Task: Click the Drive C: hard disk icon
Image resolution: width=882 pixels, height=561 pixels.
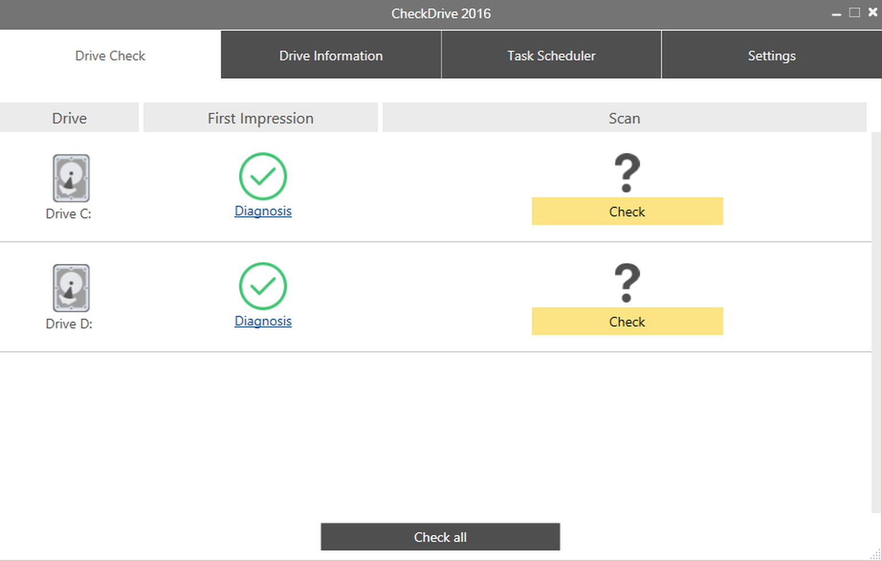Action: pos(71,178)
